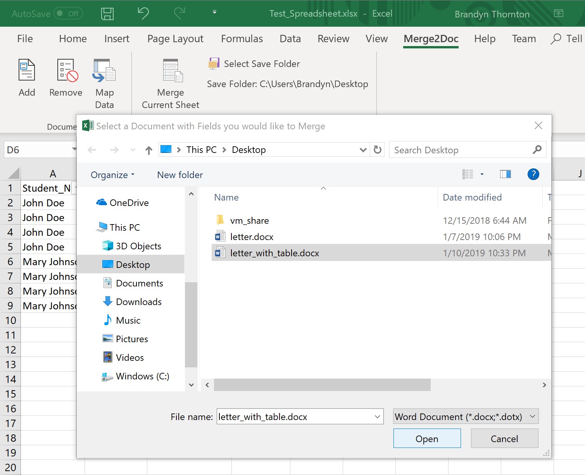This screenshot has width=585, height=475.
Task: Select cell A1 Student_N in spreadsheet
Action: pyautogui.click(x=48, y=188)
